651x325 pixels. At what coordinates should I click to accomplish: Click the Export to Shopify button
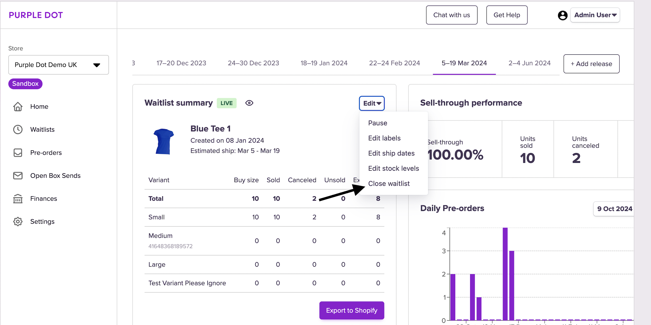coord(351,310)
